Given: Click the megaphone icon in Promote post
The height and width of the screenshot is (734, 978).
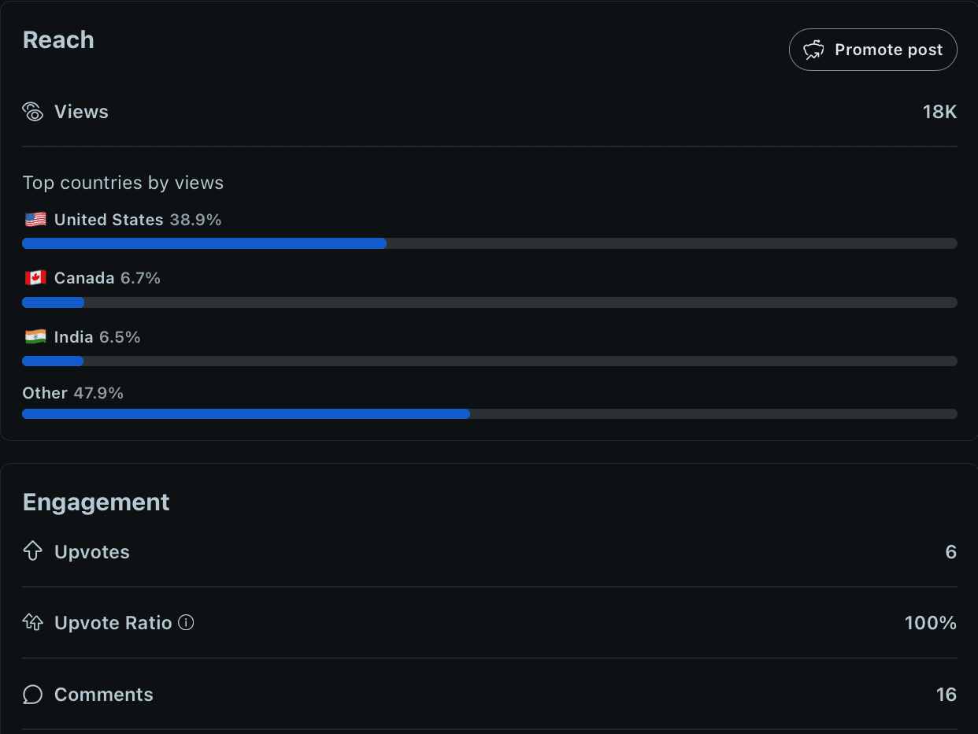Looking at the screenshot, I should pyautogui.click(x=813, y=50).
